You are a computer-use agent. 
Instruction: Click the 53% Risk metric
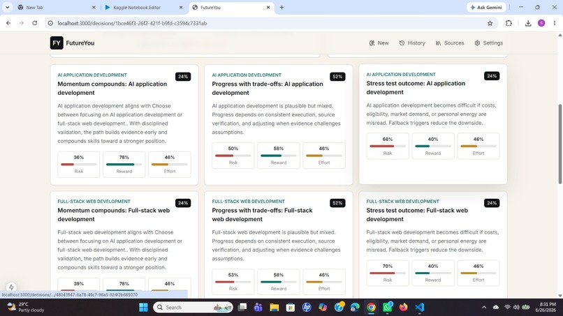click(233, 282)
